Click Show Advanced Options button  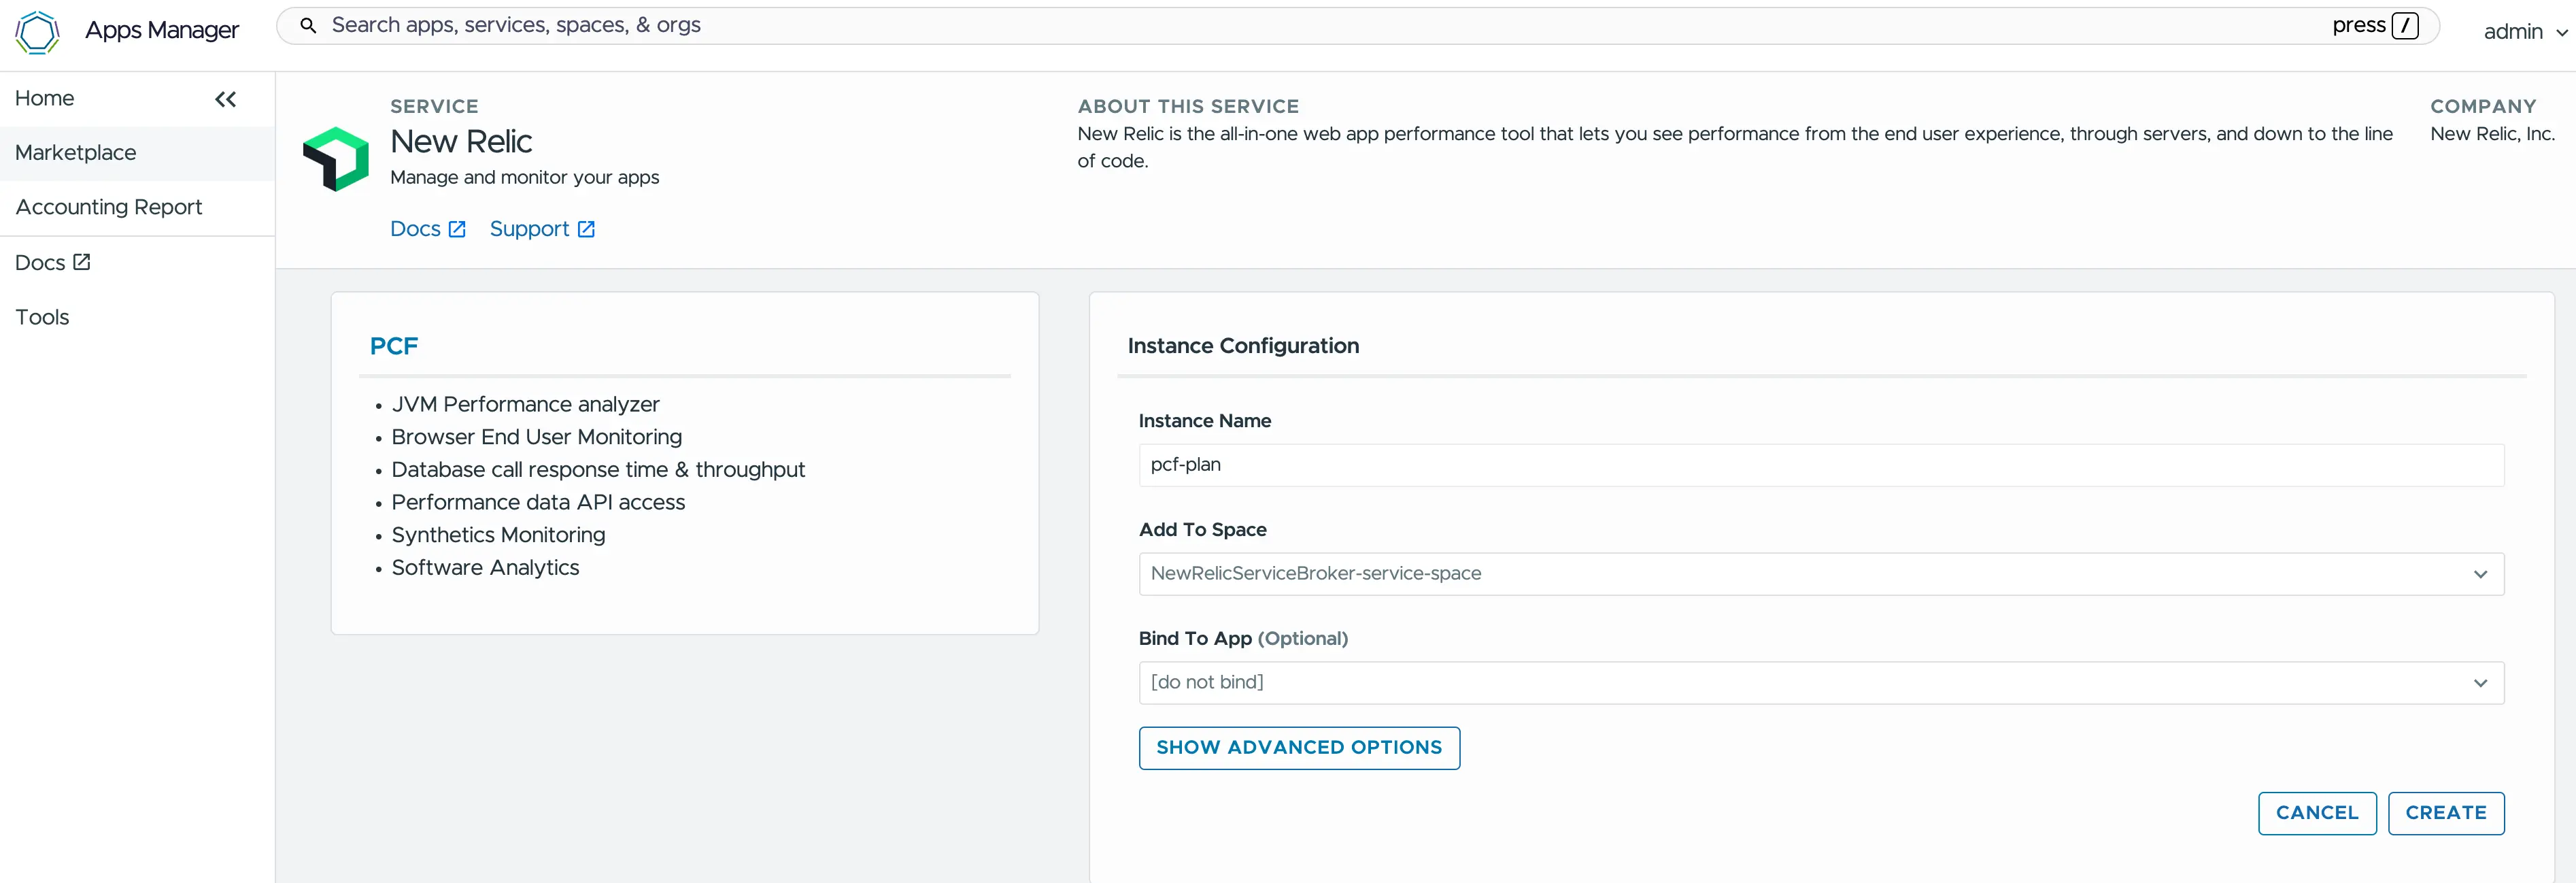click(1299, 748)
